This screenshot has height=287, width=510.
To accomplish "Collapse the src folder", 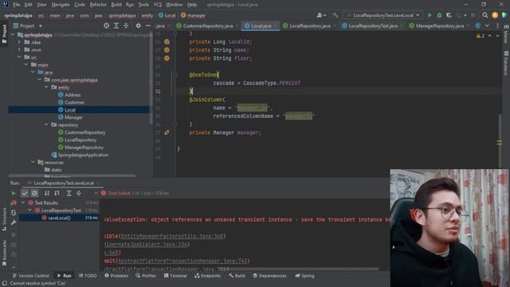I will (x=19, y=57).
